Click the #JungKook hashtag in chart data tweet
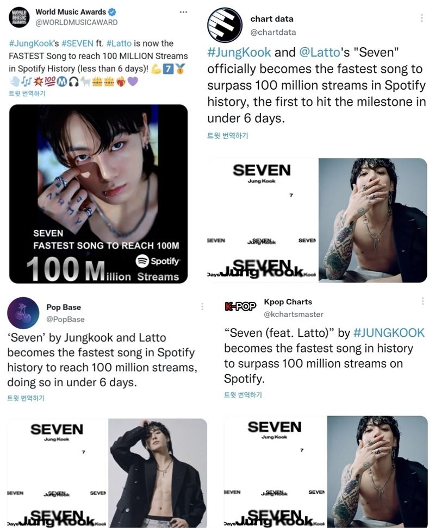 pyautogui.click(x=239, y=52)
